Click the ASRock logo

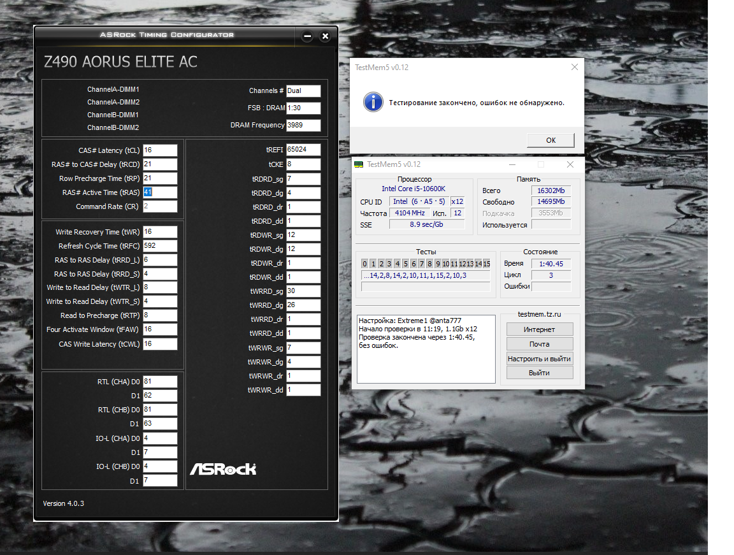tap(223, 468)
